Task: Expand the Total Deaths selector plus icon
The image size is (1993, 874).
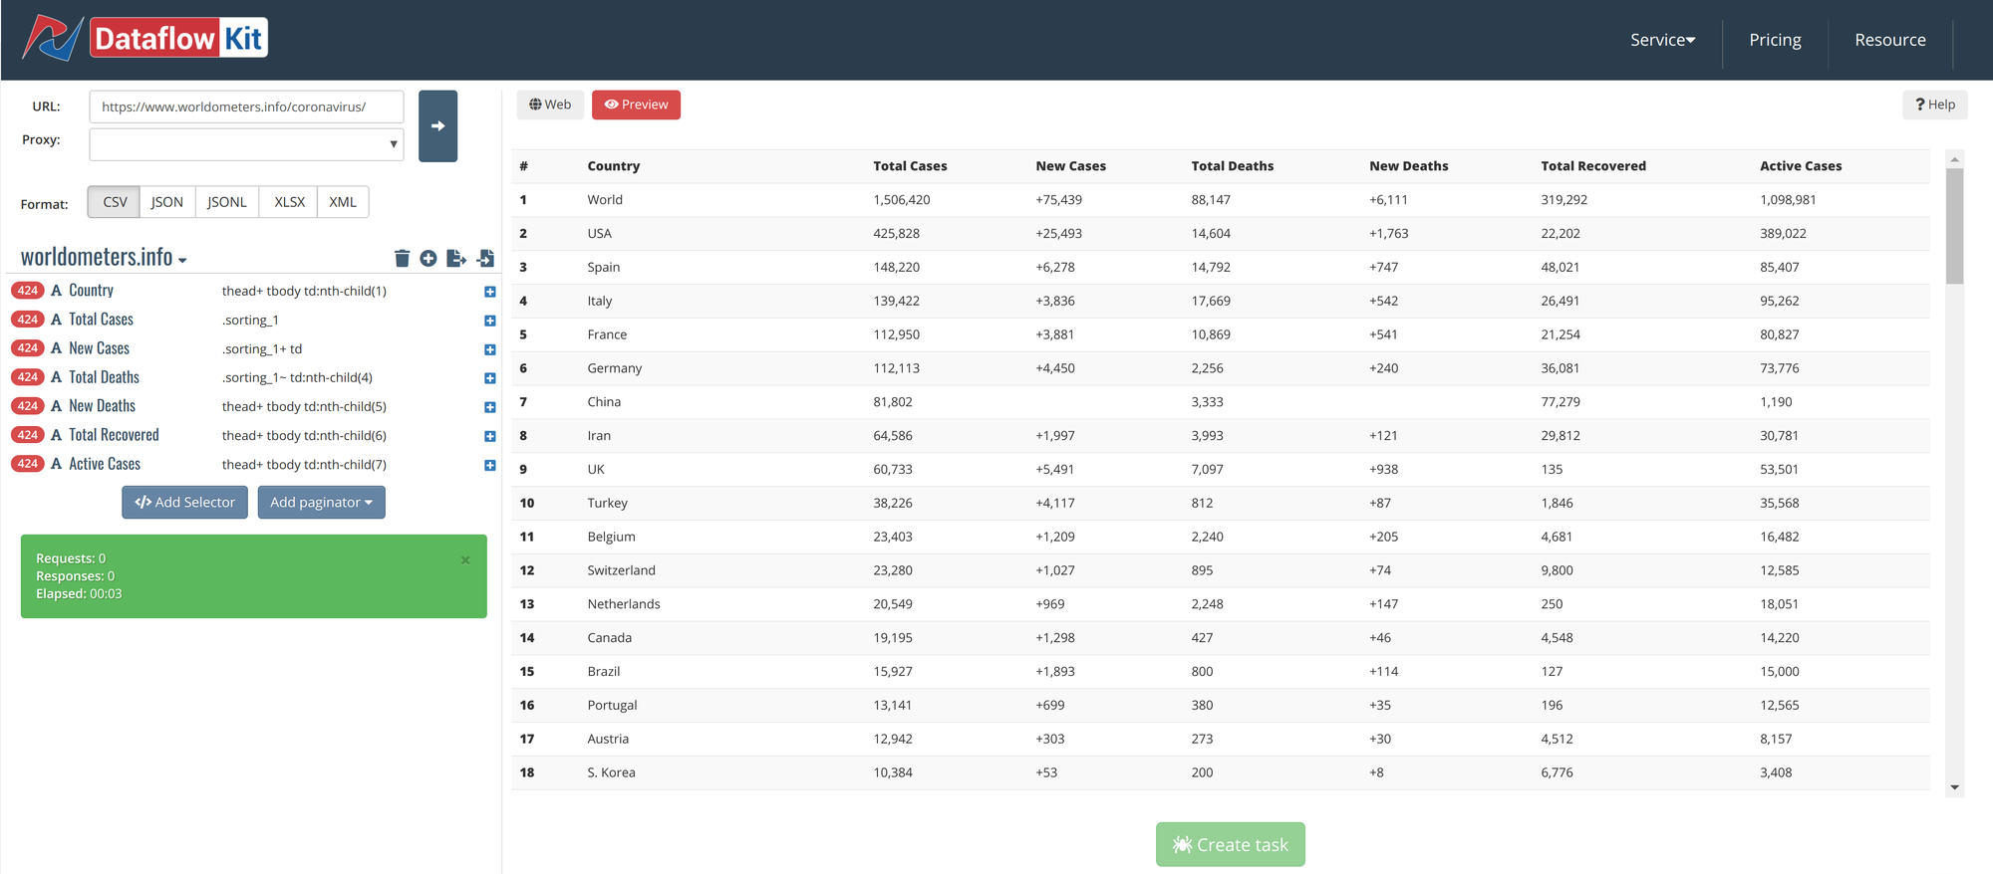Action: pos(489,378)
